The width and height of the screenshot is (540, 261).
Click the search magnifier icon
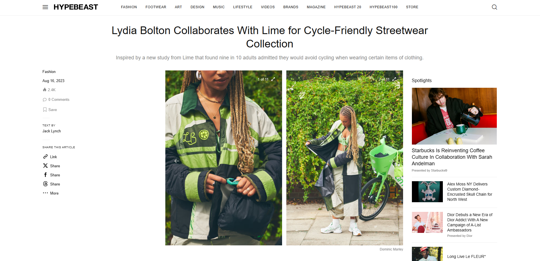pos(494,7)
